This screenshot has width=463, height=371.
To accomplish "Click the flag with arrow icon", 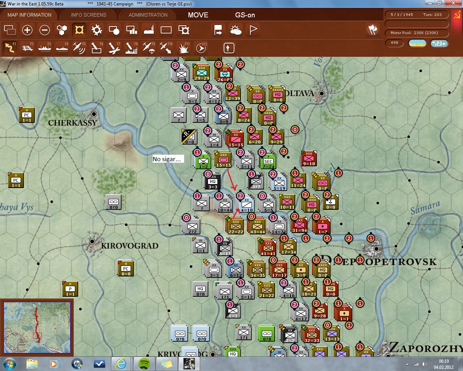I will (x=218, y=30).
